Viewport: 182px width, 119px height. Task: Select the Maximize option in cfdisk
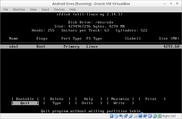click(120, 99)
